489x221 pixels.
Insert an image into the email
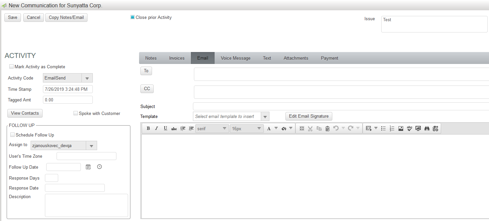point(401,129)
